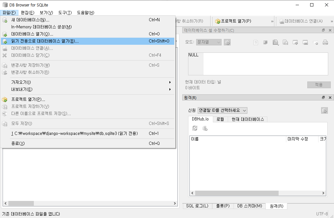The width and height of the screenshot is (334, 218).
Task: Click the 프로젝트 열기 icon in File menu
Action: point(5,100)
